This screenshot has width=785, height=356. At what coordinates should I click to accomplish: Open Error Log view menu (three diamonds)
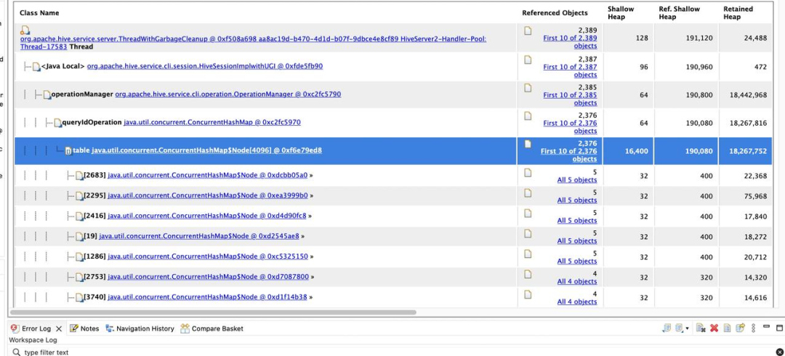[x=754, y=328]
